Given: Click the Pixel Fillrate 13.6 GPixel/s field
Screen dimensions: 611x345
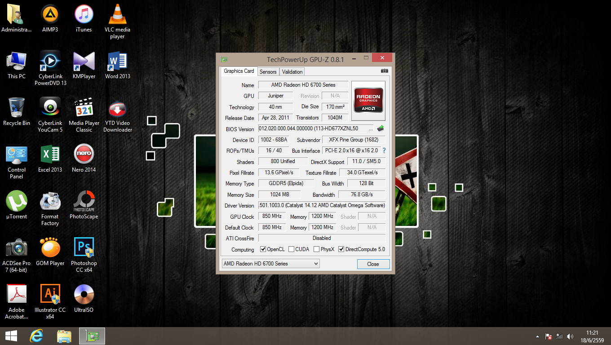Looking at the screenshot, I should coord(279,172).
